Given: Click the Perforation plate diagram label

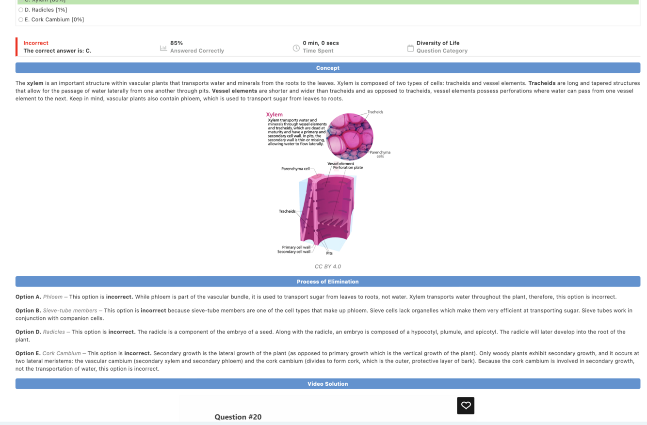Looking at the screenshot, I should coord(348,168).
